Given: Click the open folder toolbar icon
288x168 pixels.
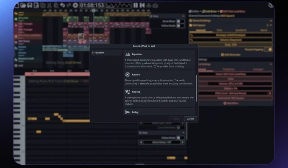Looking at the screenshot, I should coord(23,5).
